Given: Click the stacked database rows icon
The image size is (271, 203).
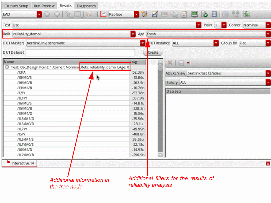Looking at the screenshot, I should pos(214,14).
